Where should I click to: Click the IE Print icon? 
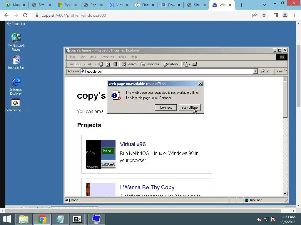195,64
